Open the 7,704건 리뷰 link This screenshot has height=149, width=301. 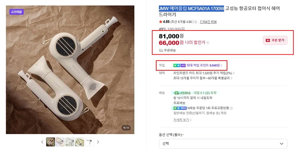pos(208,22)
